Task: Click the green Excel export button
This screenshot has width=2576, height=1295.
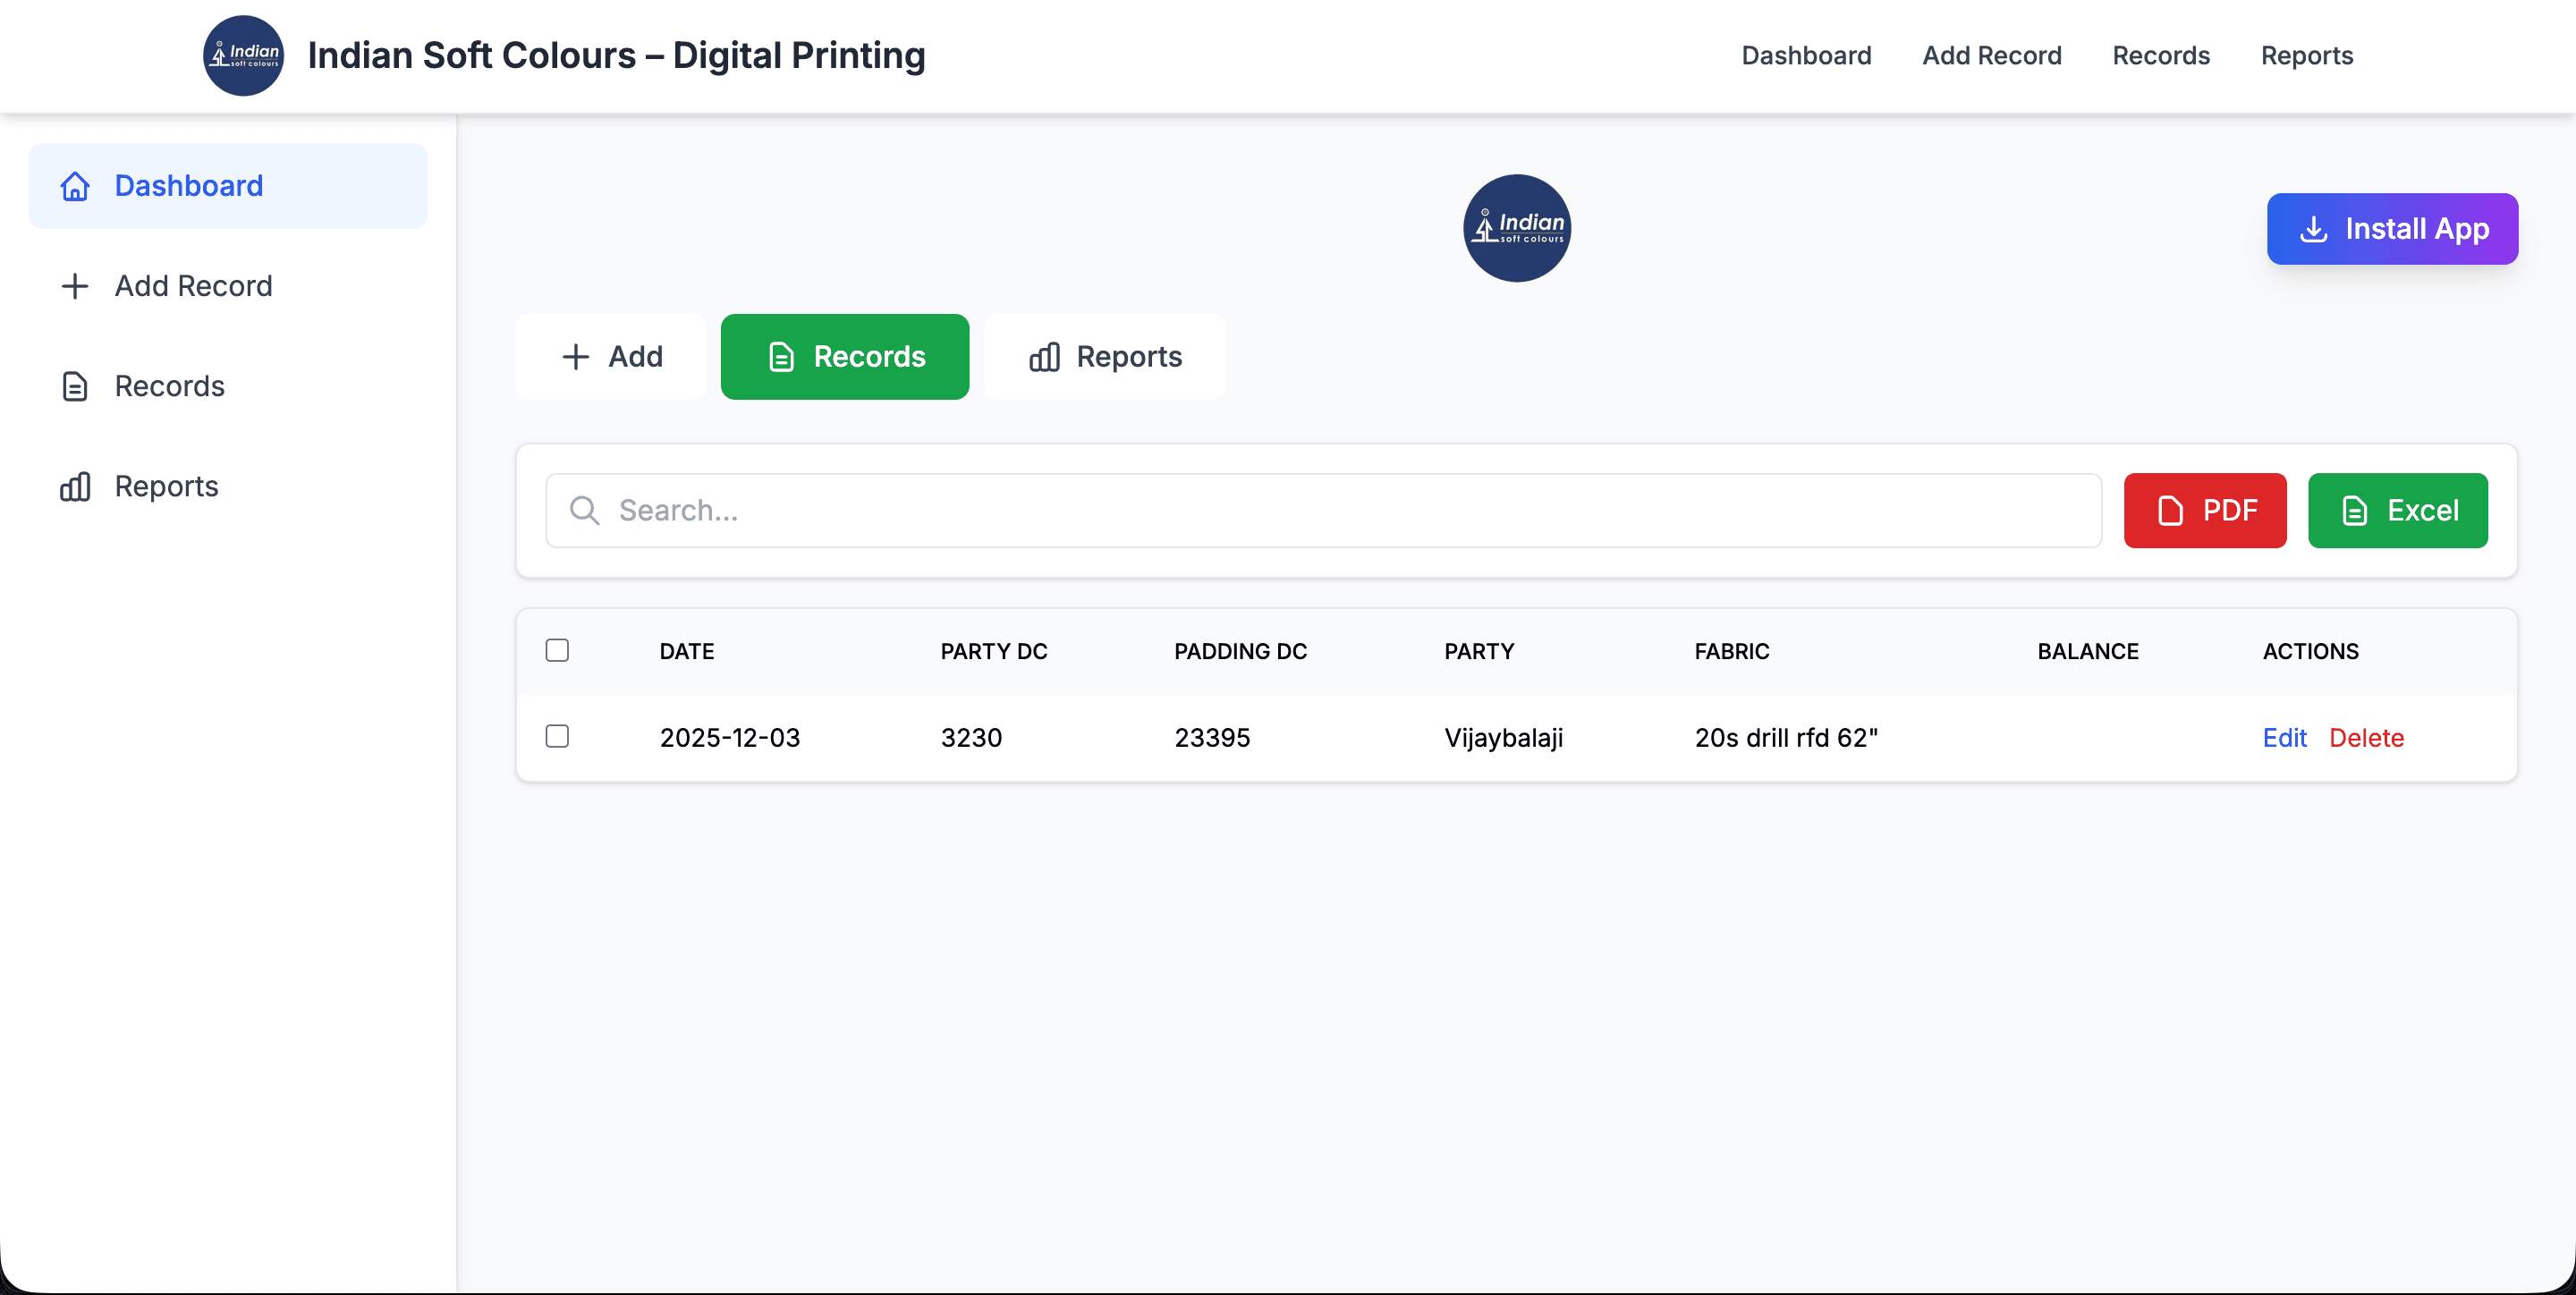Action: [x=2398, y=510]
